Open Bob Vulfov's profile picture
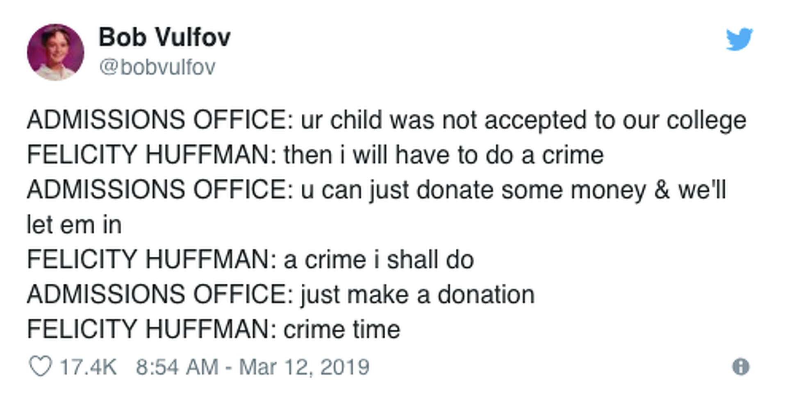 coord(56,52)
